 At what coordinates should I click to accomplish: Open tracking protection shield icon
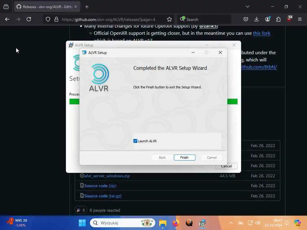tap(48, 19)
